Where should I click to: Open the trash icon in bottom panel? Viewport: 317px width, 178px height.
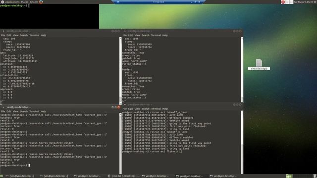pyautogui.click(x=315, y=176)
